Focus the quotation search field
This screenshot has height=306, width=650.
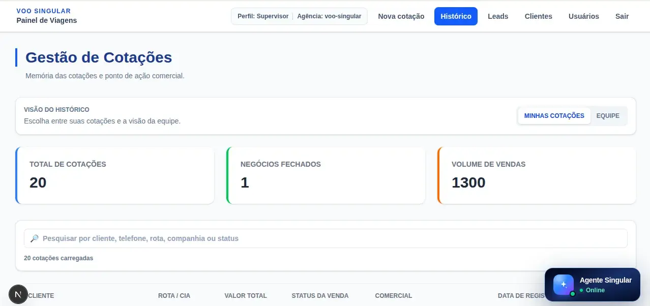[x=326, y=238]
